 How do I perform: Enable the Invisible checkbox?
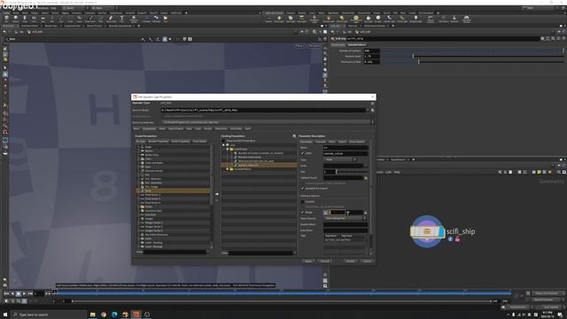[303, 202]
